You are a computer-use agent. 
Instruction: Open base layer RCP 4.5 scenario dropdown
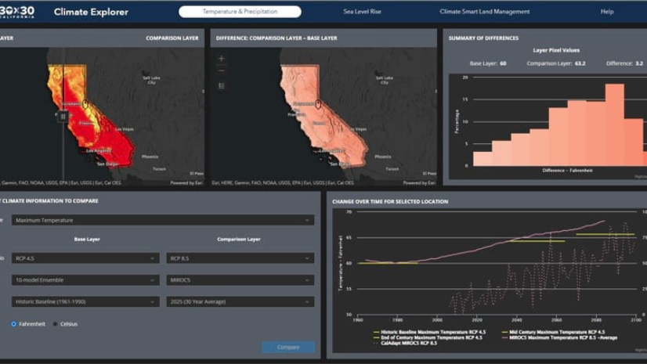[x=85, y=258]
